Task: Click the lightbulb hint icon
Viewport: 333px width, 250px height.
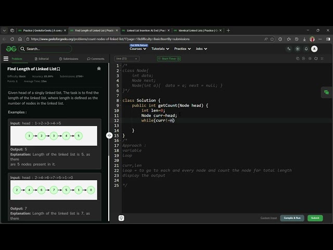Action: [x=121, y=218]
